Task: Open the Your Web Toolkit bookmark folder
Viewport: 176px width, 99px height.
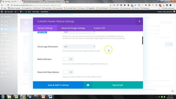Action: click(70, 8)
